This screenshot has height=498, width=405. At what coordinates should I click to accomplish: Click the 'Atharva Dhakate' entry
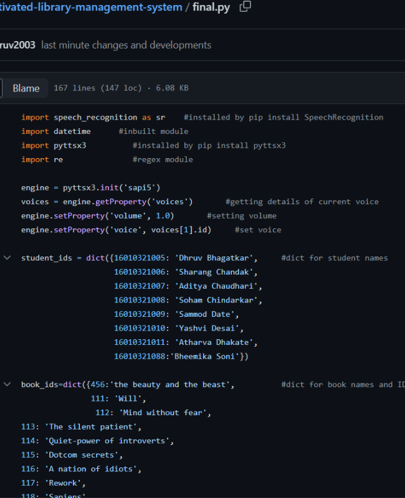click(186, 342)
